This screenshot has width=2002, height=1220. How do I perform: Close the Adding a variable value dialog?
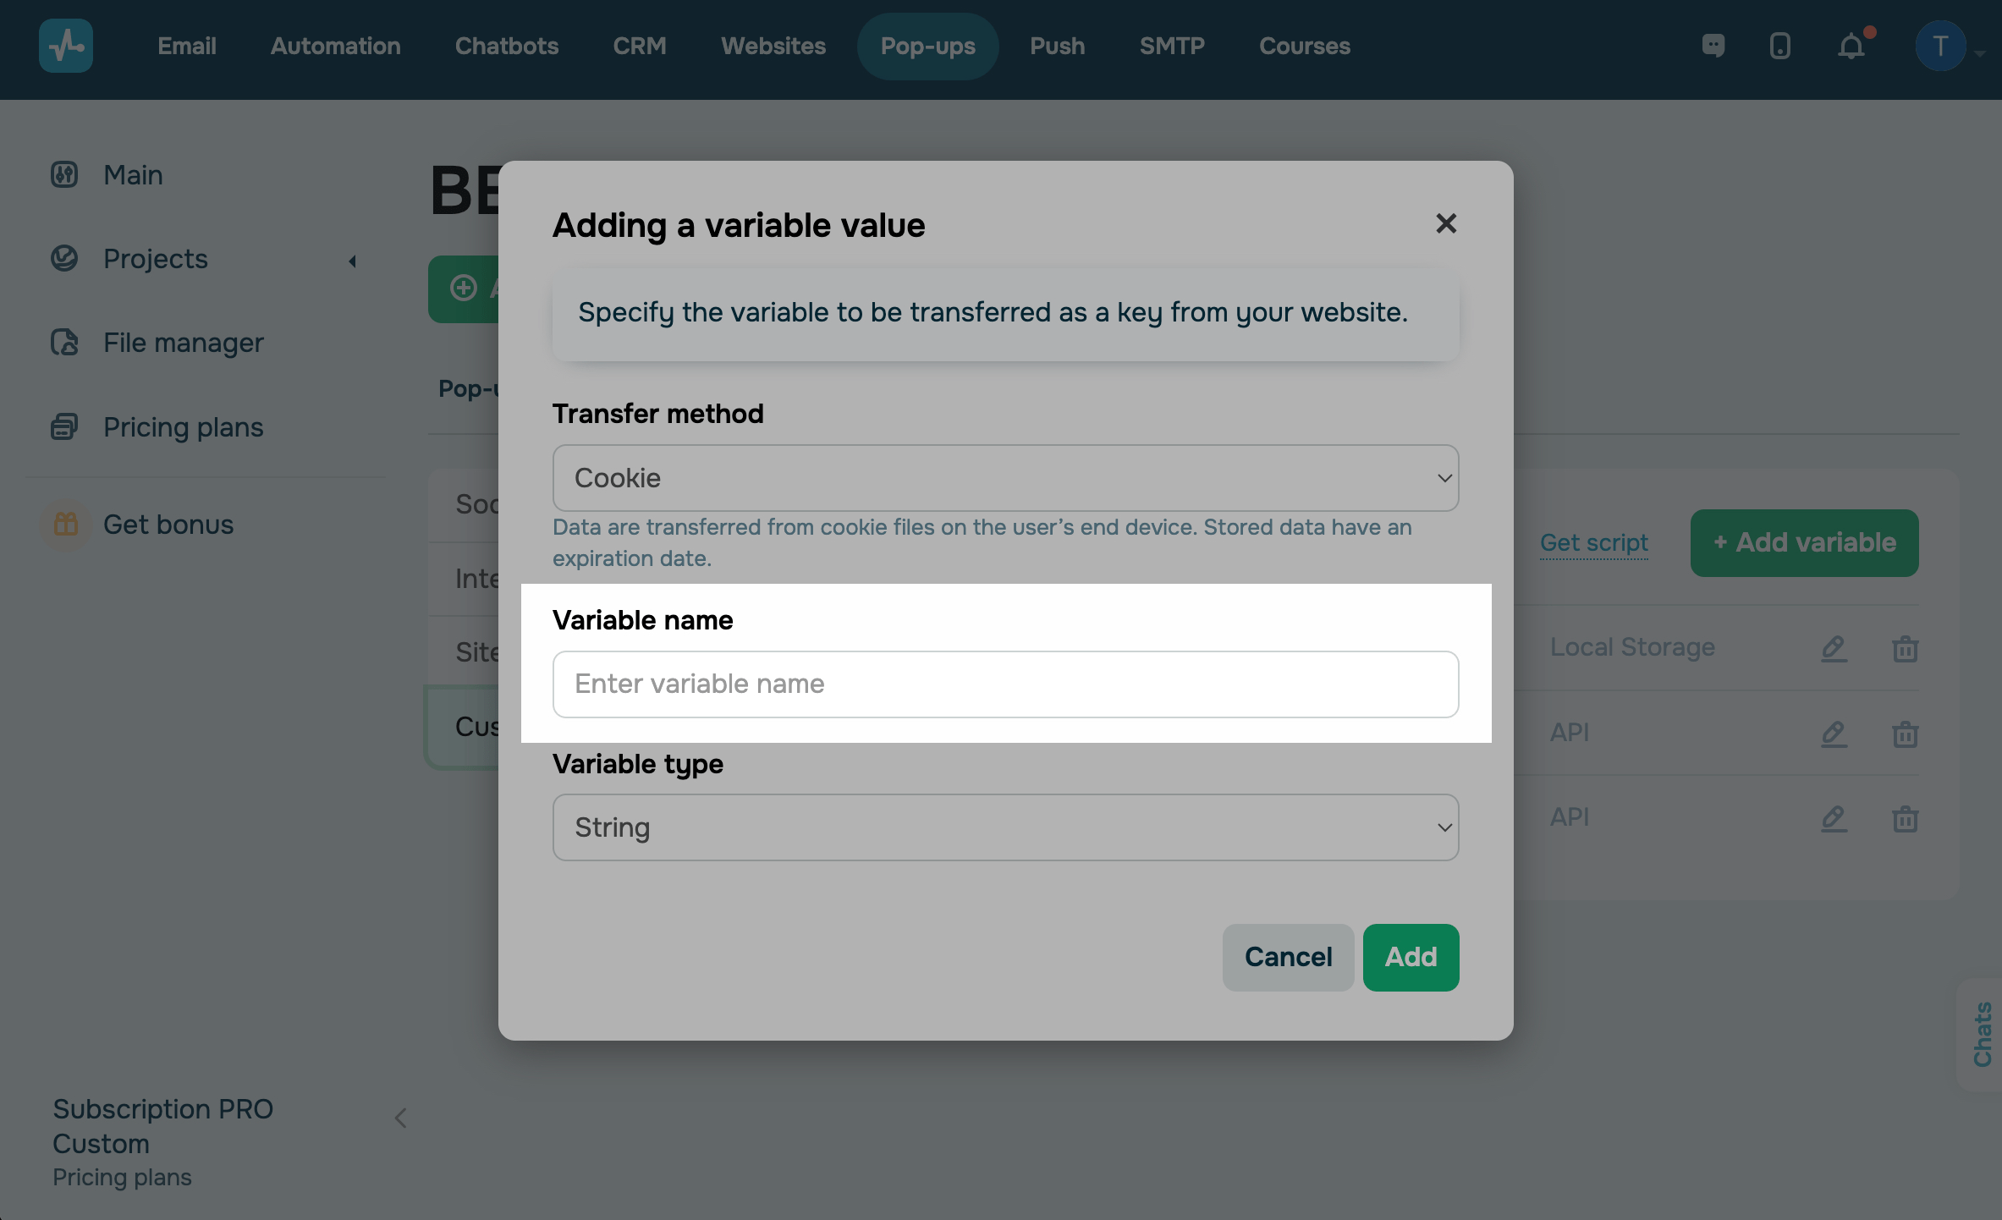click(1446, 223)
